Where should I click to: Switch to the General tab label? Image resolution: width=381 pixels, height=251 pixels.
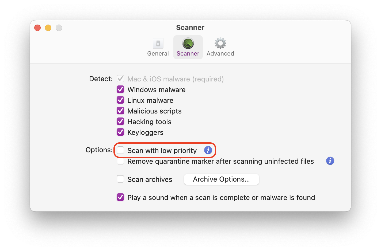tap(158, 53)
